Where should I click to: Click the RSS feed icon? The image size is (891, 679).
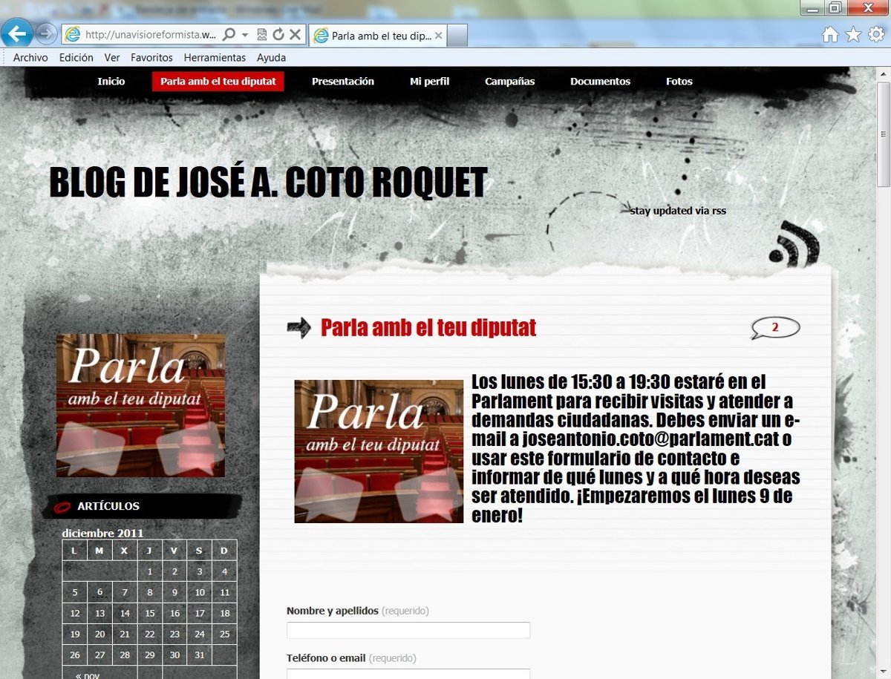[x=794, y=244]
